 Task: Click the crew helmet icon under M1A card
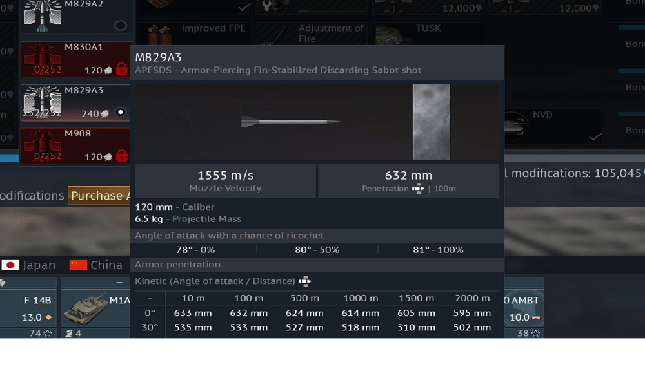click(x=69, y=334)
